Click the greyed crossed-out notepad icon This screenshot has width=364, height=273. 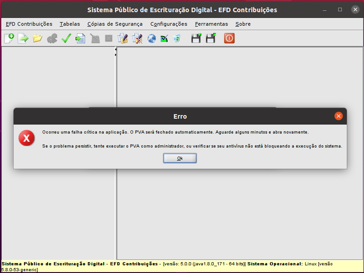pos(95,38)
